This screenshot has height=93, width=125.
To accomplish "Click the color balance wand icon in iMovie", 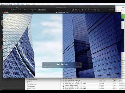I will point(73,10).
